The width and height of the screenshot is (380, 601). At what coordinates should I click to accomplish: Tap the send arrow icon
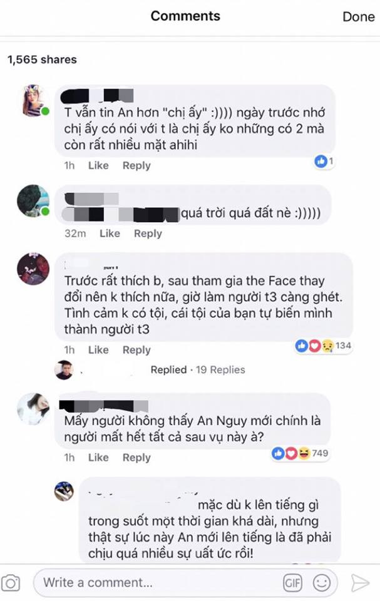coord(359,583)
